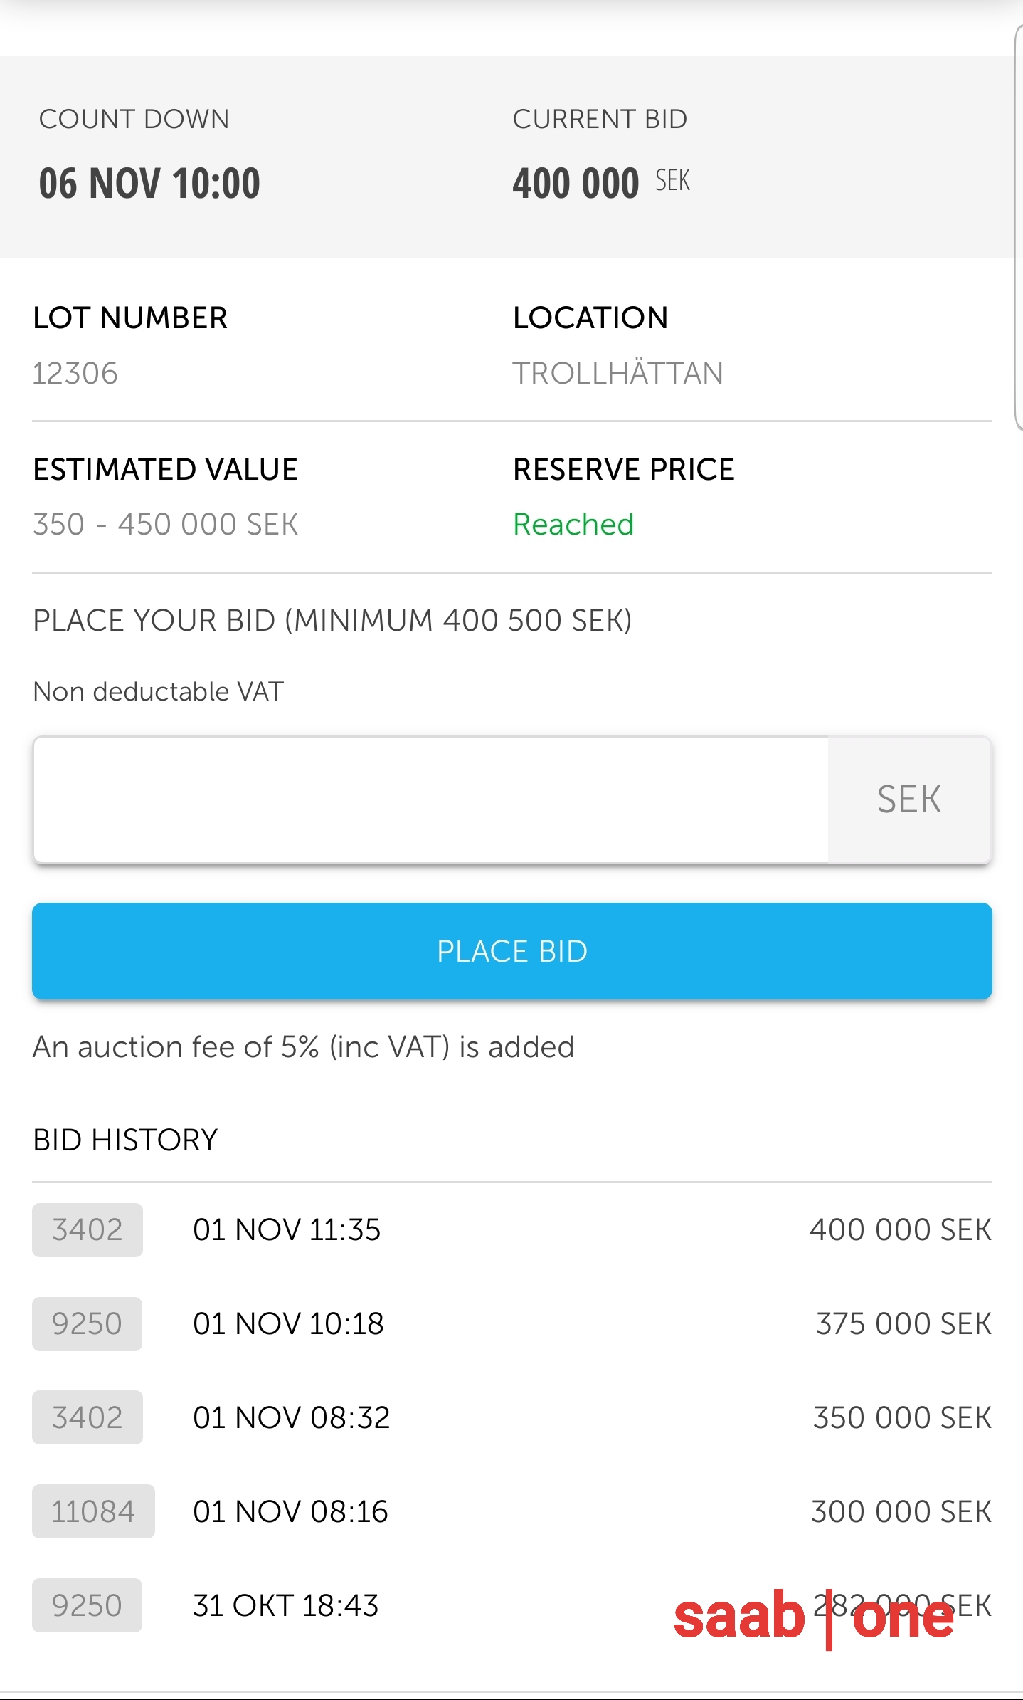Click lot number 12306

pos(75,374)
